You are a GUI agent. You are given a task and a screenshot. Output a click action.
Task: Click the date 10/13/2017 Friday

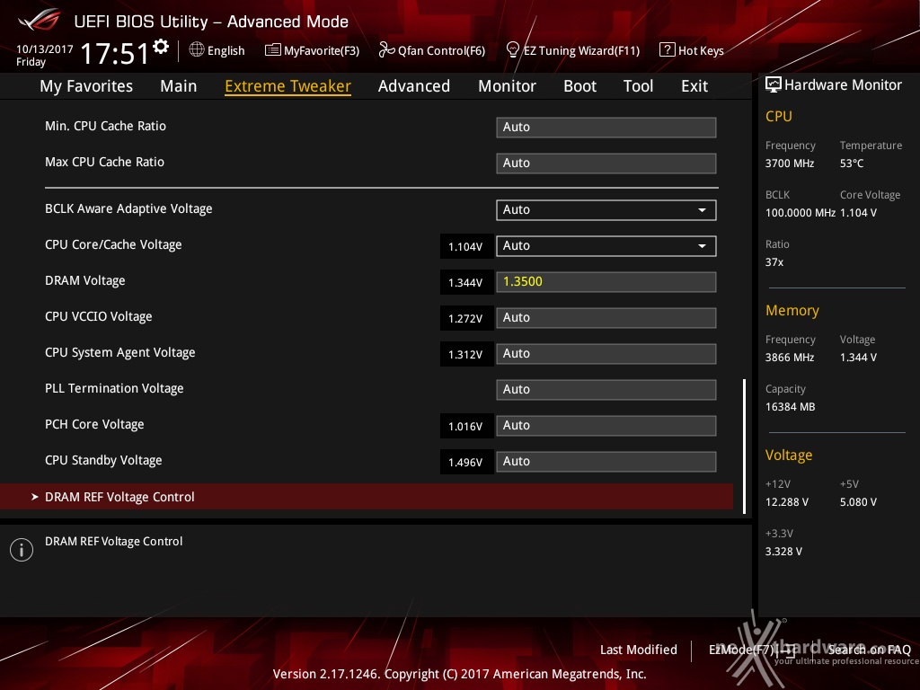click(x=45, y=55)
